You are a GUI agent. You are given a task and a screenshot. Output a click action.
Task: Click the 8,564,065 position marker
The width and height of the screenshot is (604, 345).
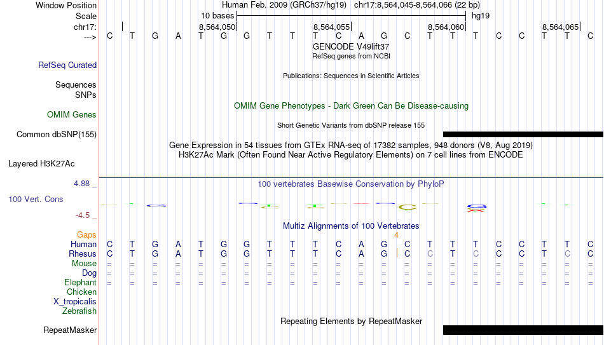(x=561, y=27)
